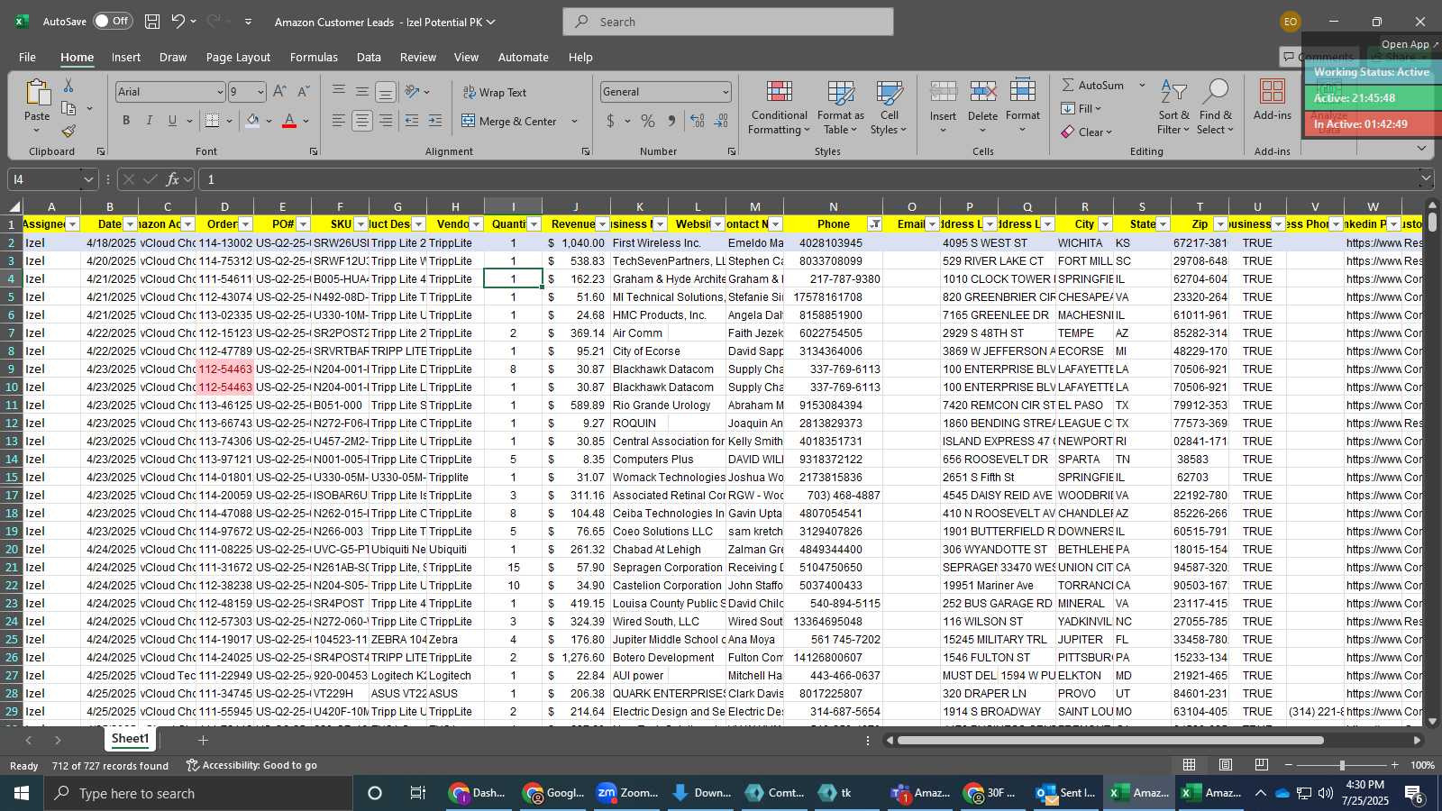Click the Delete cells icon
1442x811 pixels.
point(983,92)
